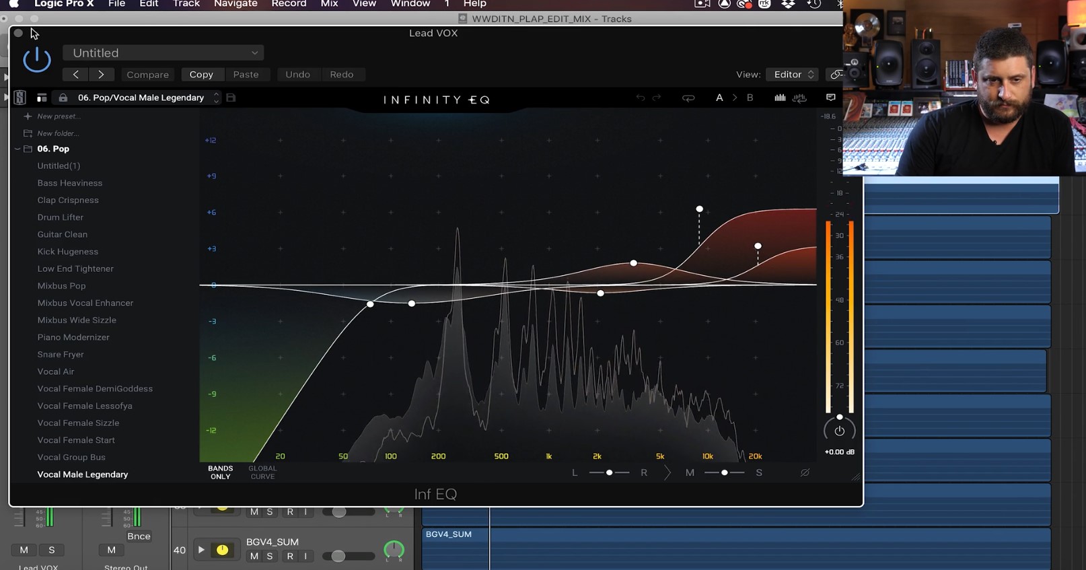
Task: Click the loop arrow icon beside A/B
Action: click(x=688, y=98)
